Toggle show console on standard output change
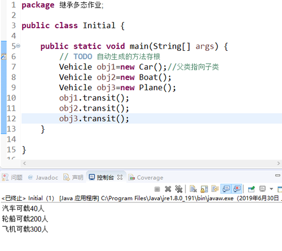Image resolution: width=282 pixels, height=251 pixels. click(x=226, y=189)
